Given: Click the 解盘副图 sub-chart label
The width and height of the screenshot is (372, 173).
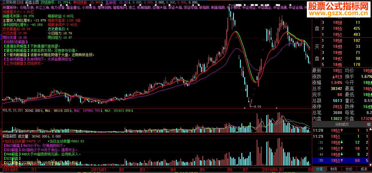Looking at the screenshot, I should point(9,137).
